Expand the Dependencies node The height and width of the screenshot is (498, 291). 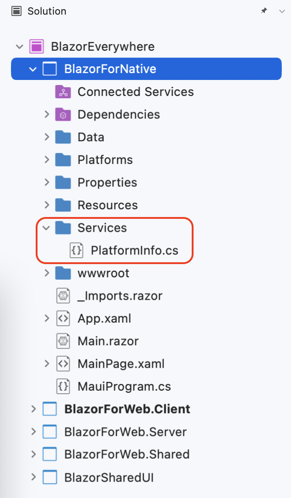(x=47, y=114)
